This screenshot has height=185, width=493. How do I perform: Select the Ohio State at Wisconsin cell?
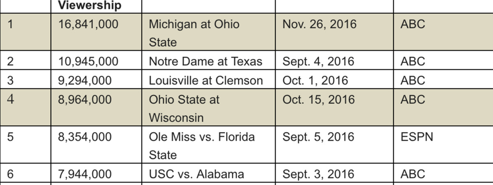click(184, 109)
